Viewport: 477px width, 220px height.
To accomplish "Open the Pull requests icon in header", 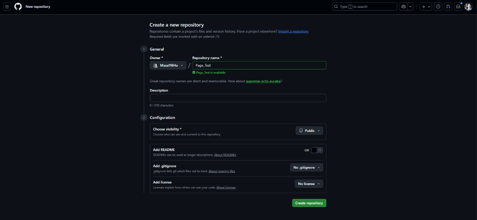I will pos(448,6).
